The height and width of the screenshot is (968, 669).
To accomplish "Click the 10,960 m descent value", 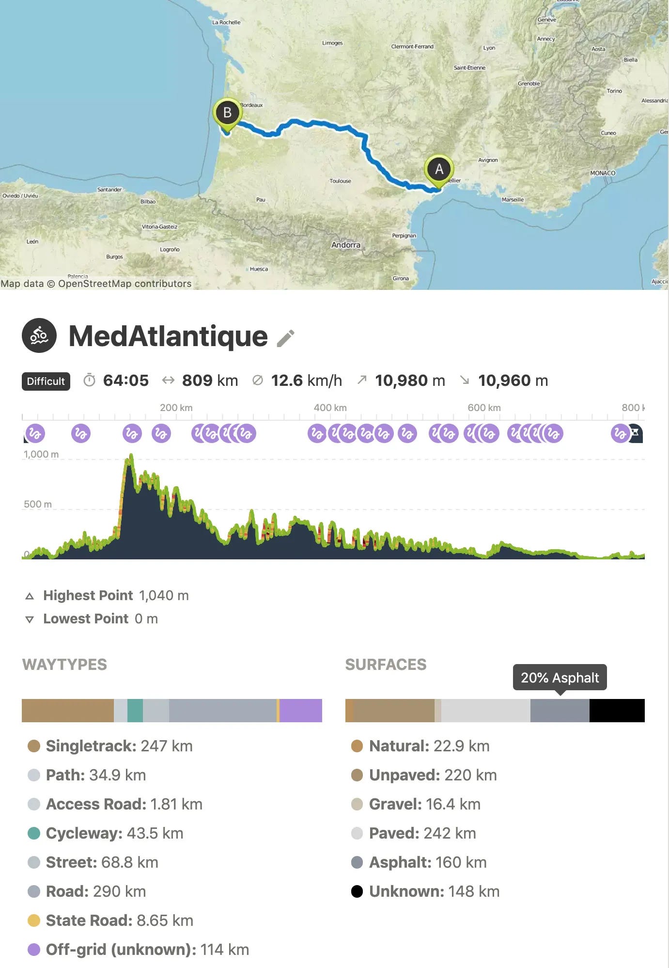I will 513,380.
